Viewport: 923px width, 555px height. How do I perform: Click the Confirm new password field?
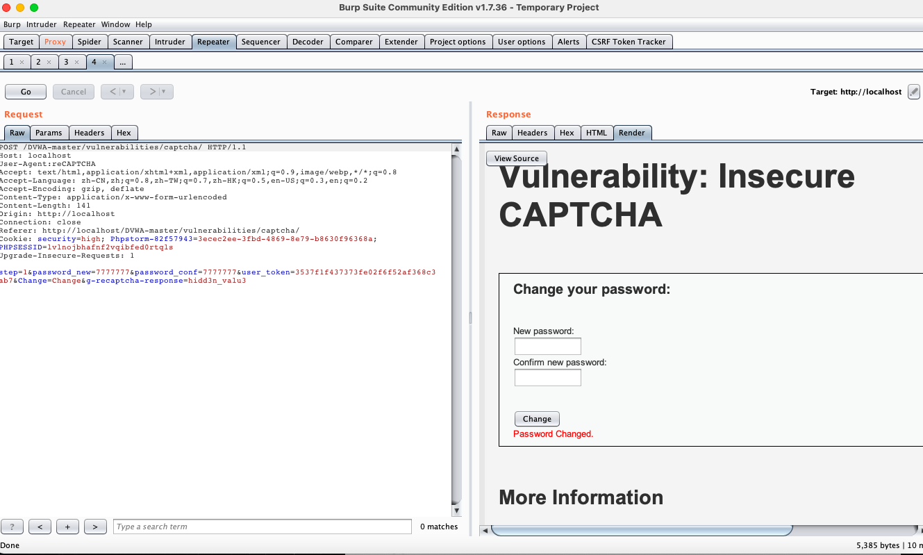(547, 377)
